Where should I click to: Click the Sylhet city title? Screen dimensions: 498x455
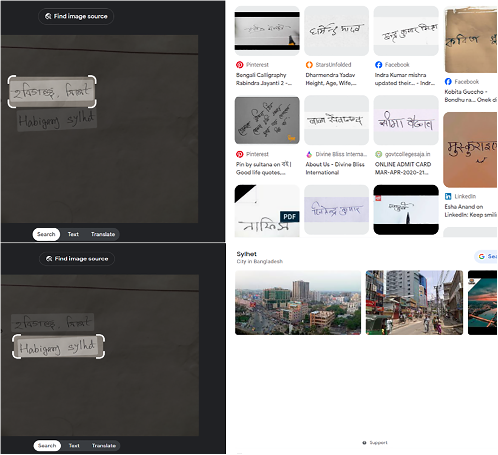tap(246, 254)
